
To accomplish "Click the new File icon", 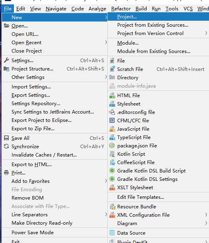I will pos(112,61).
